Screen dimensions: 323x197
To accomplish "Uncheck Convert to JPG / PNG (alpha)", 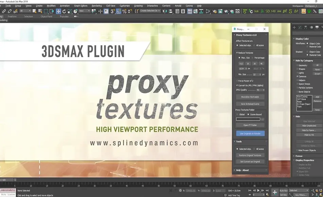I will pyautogui.click(x=237, y=86).
